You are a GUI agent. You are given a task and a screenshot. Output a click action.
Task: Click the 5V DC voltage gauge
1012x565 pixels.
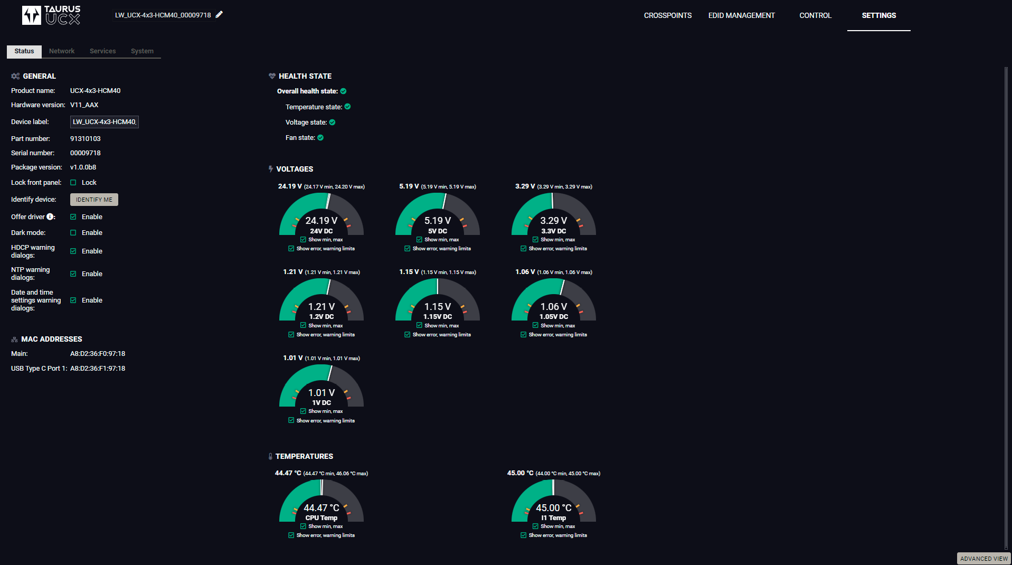(x=438, y=214)
